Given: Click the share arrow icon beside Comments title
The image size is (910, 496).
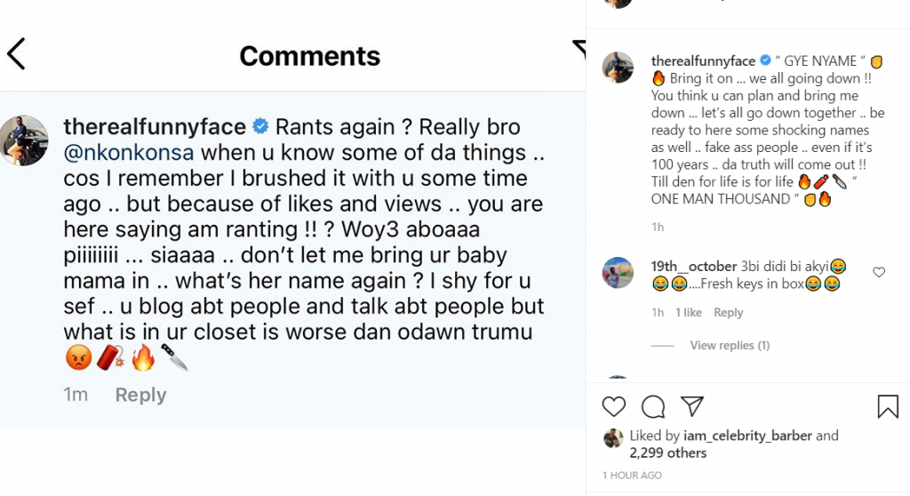Looking at the screenshot, I should pyautogui.click(x=579, y=49).
